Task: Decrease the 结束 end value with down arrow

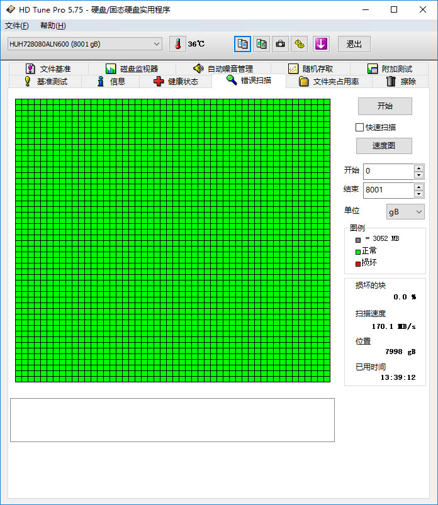Action: pos(418,194)
